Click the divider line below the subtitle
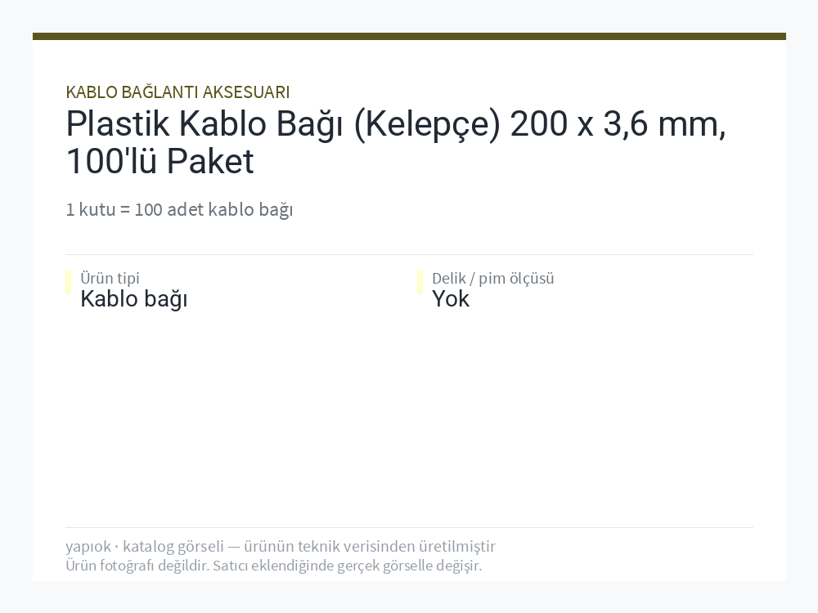Screen dimensions: 818x613 (409, 254)
